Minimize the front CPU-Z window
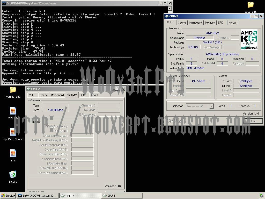This screenshot has width=265, height=199. point(252,16)
